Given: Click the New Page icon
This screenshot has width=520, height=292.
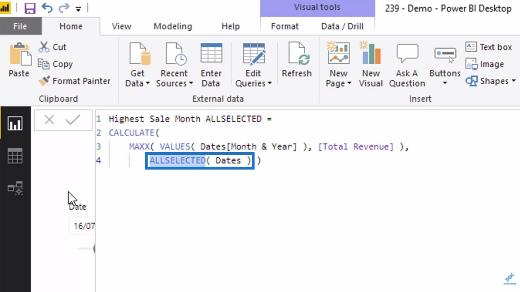Looking at the screenshot, I should coord(338,53).
